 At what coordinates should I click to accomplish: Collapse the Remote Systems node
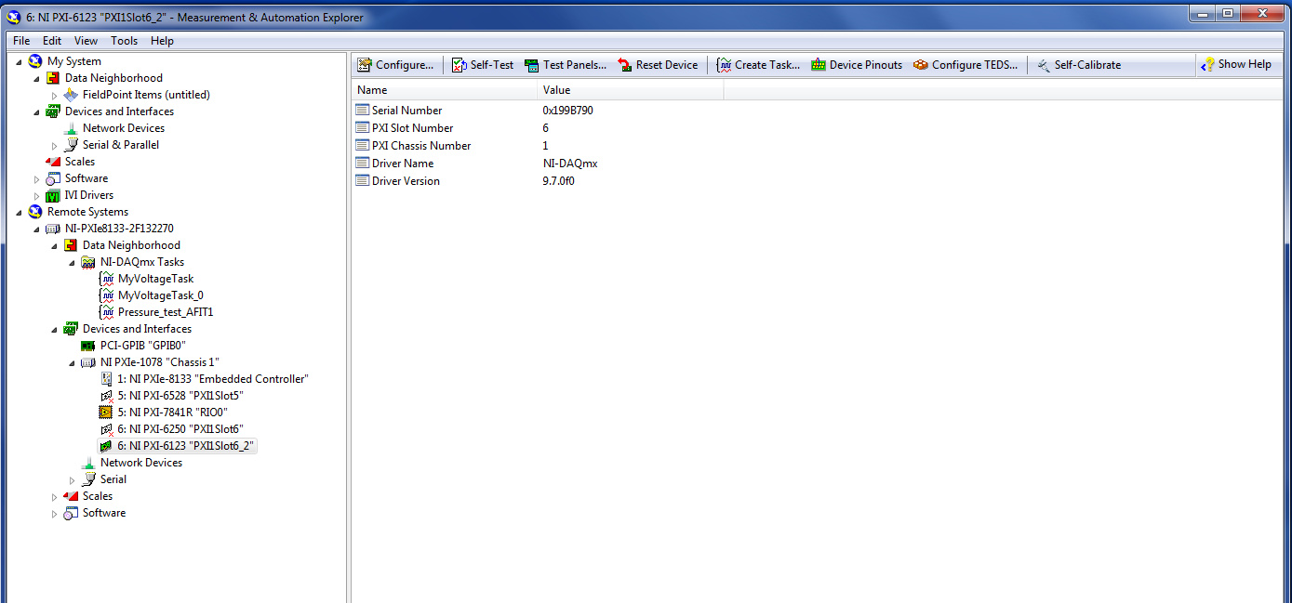click(19, 212)
